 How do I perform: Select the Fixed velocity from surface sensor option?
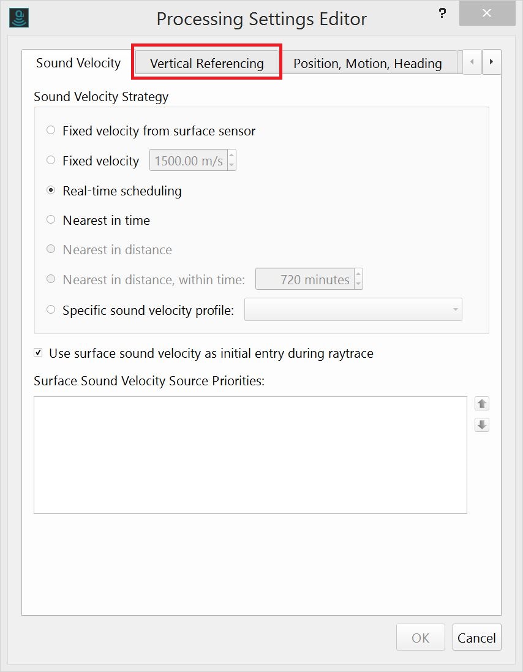(51, 130)
